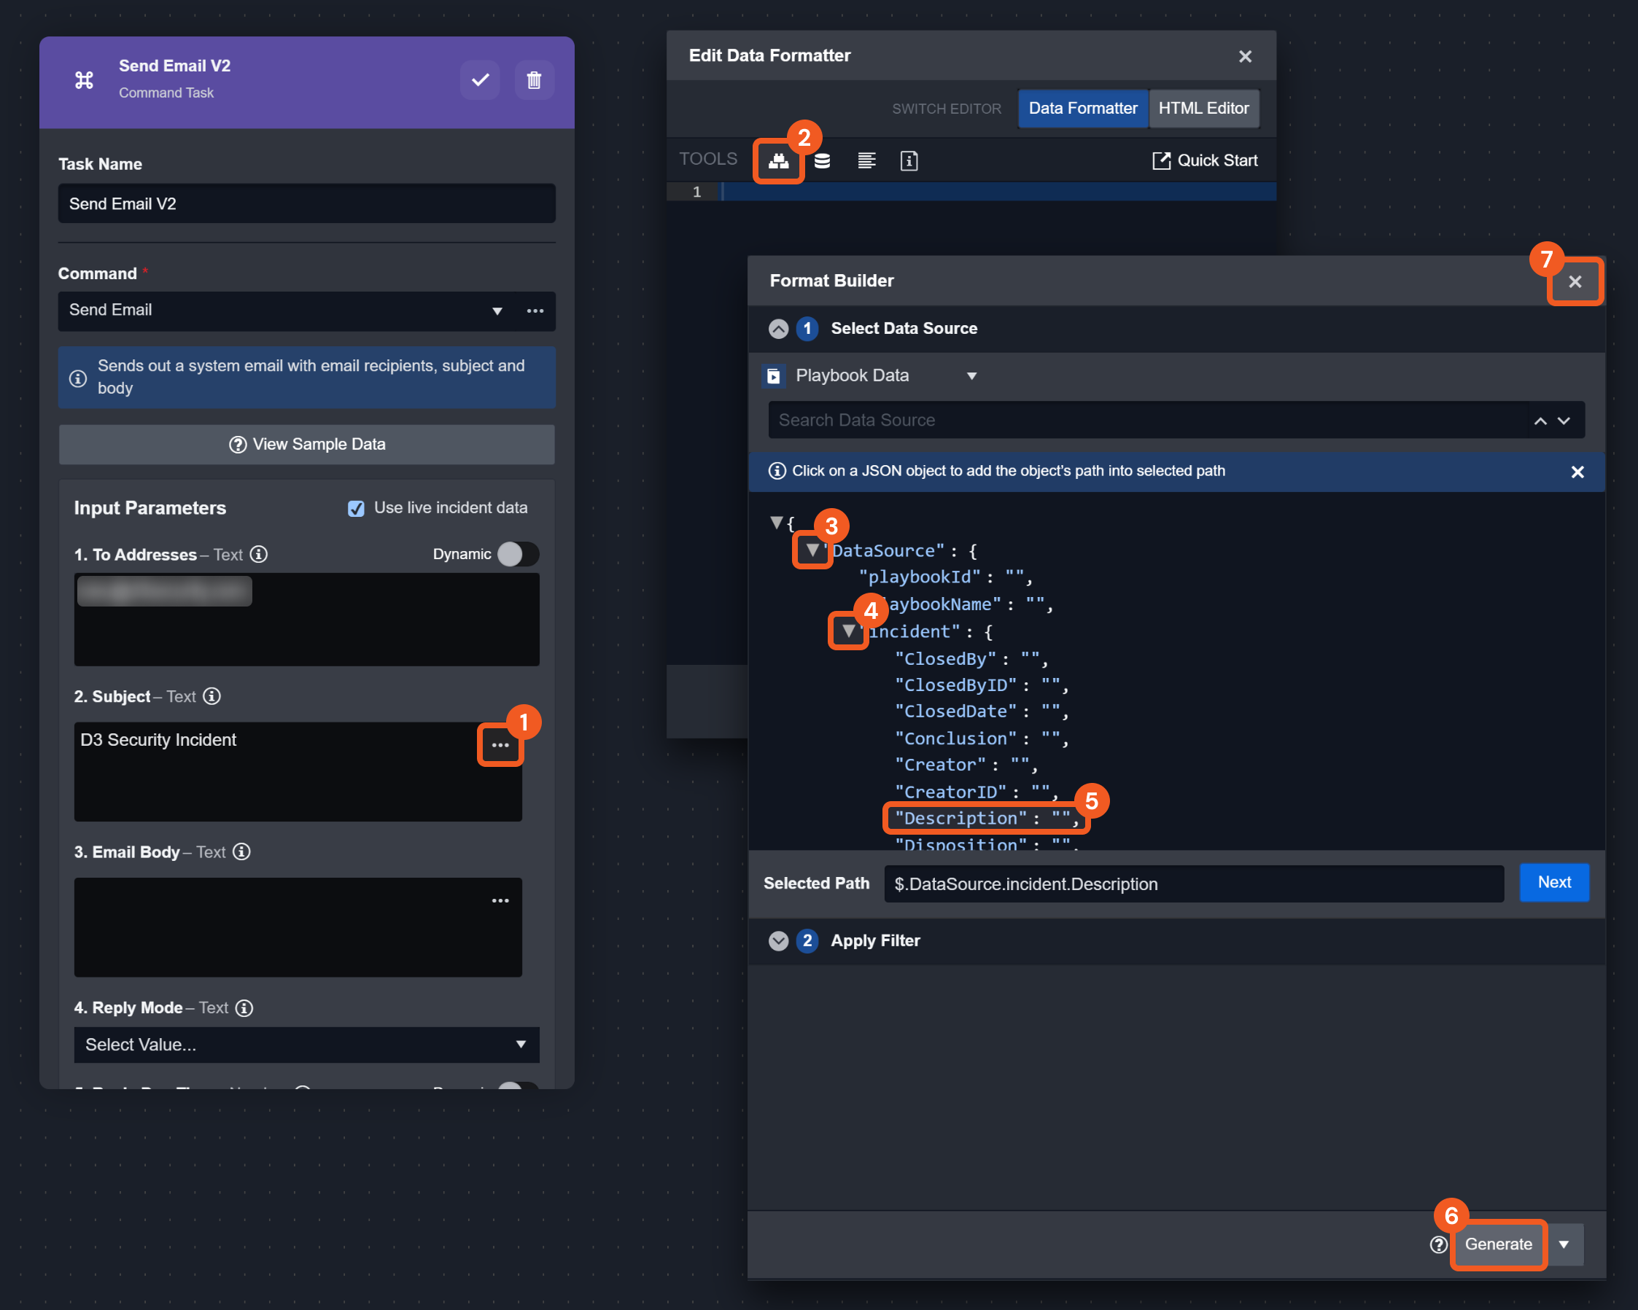Open the Subject field ellipsis menu

[x=500, y=745]
